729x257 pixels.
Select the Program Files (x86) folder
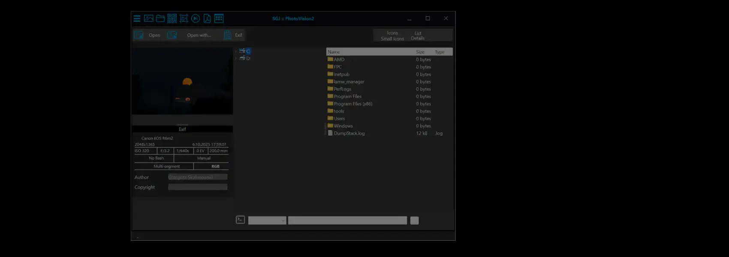(x=353, y=104)
